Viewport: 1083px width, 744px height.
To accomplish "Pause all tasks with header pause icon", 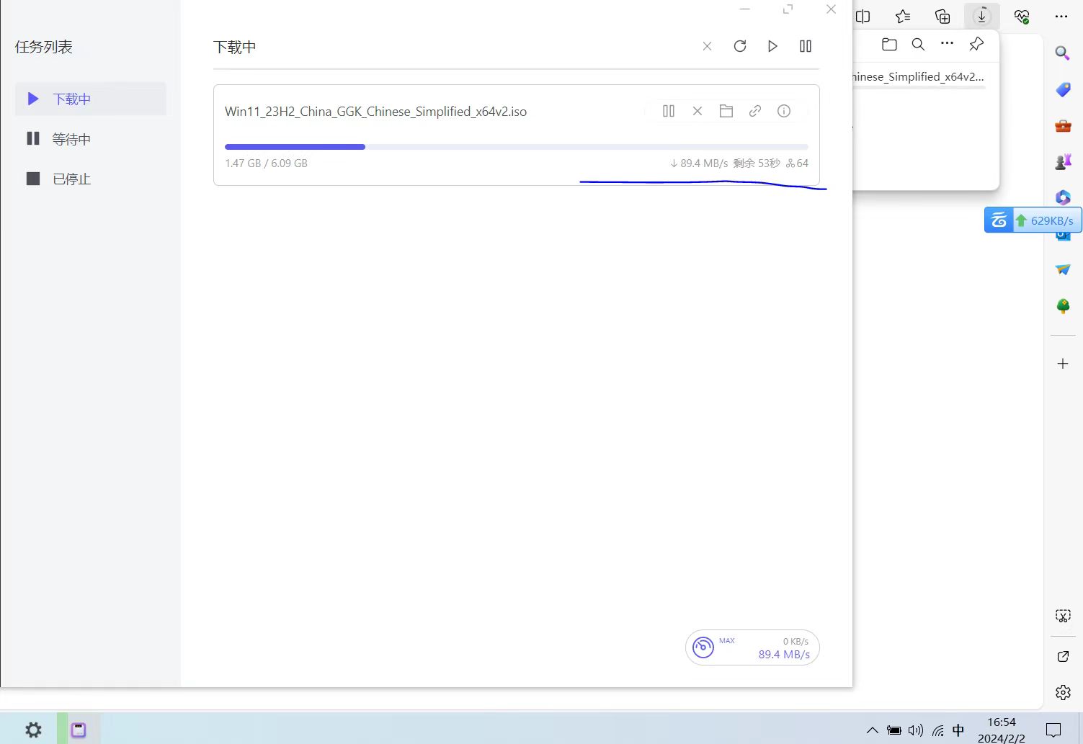I will pyautogui.click(x=806, y=46).
